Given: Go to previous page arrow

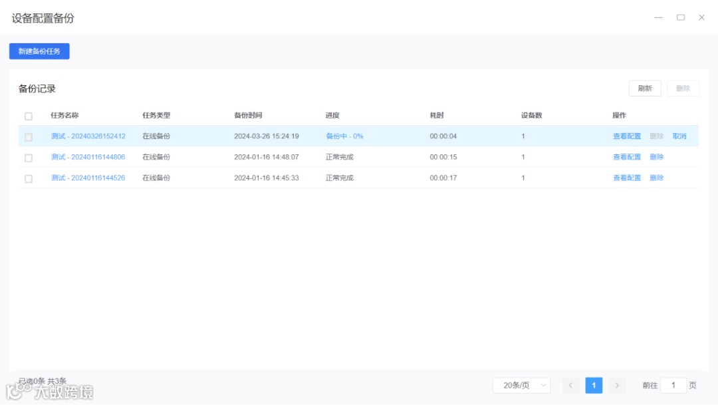Looking at the screenshot, I should click(570, 385).
